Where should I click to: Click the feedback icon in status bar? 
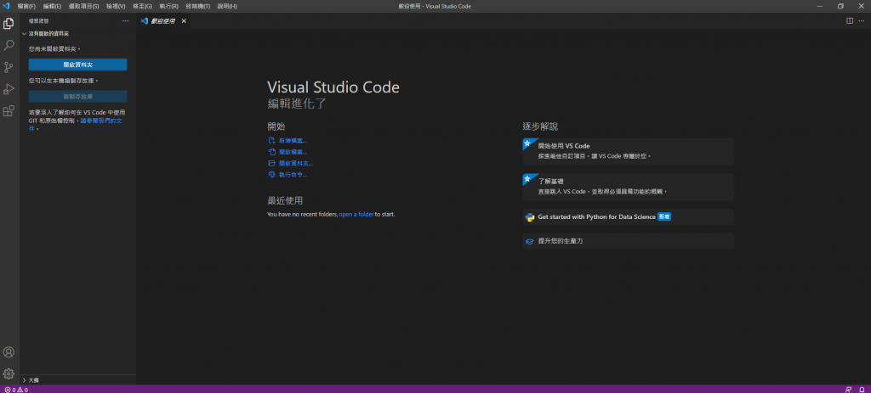pos(848,390)
